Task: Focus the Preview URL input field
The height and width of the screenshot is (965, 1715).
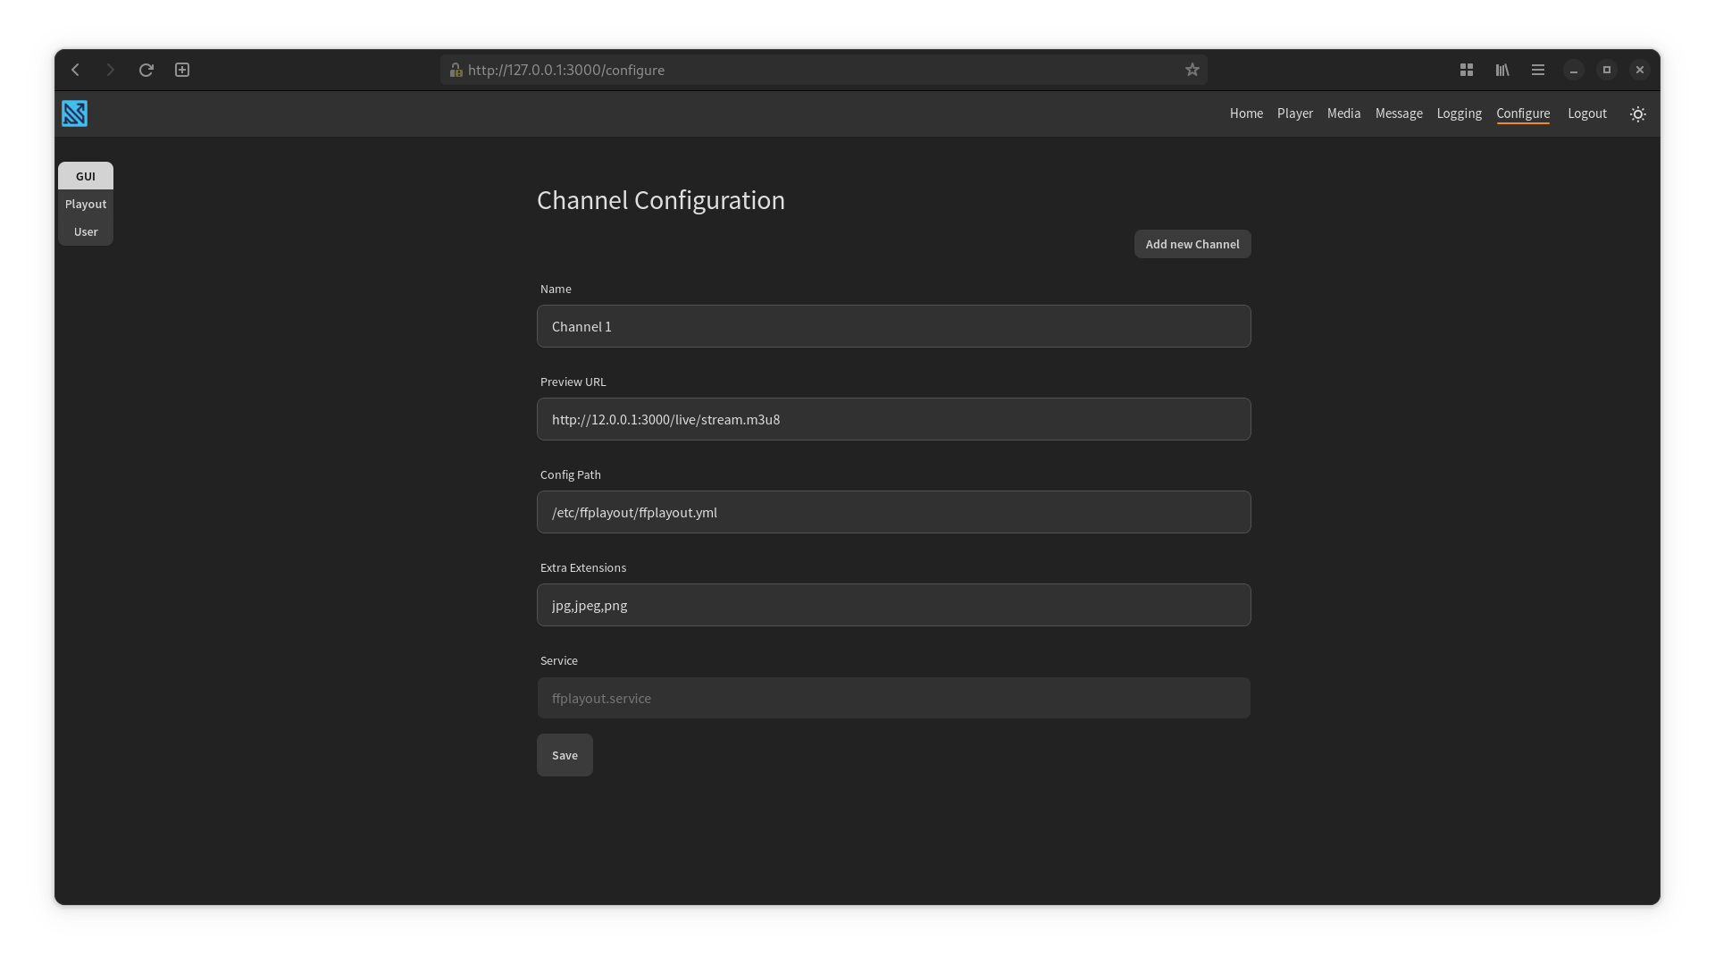Action: pos(893,419)
